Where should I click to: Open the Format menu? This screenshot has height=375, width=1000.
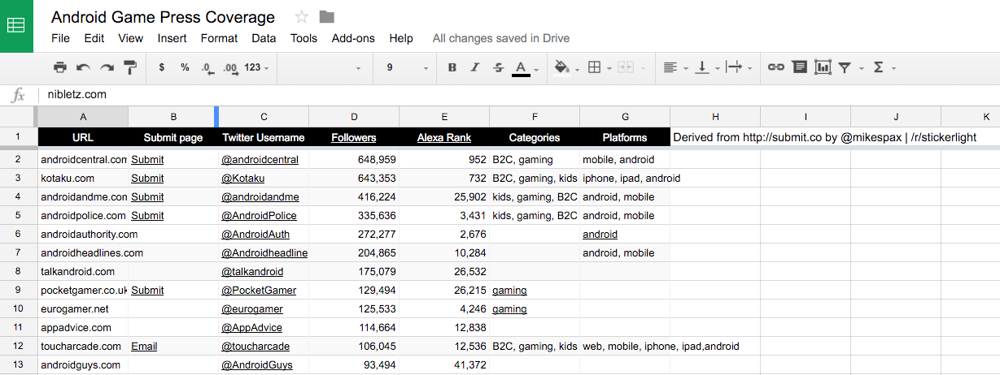click(x=219, y=38)
